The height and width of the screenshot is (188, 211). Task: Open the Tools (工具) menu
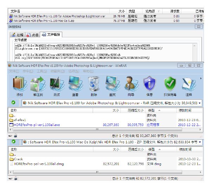pyautogui.click(x=42, y=71)
